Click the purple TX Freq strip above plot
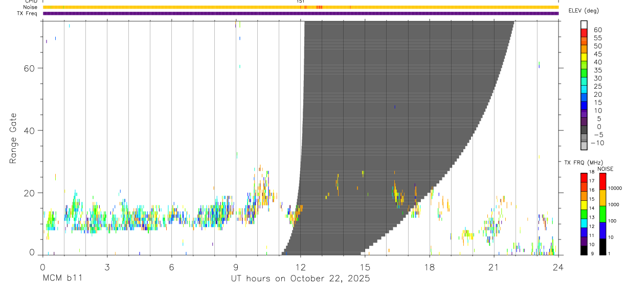The width and height of the screenshot is (628, 289). coord(300,13)
